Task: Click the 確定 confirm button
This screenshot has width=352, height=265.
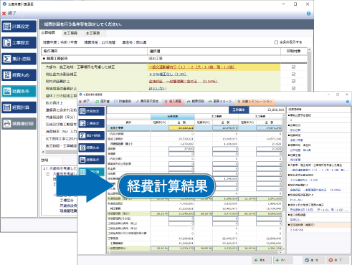Action: [x=314, y=260]
